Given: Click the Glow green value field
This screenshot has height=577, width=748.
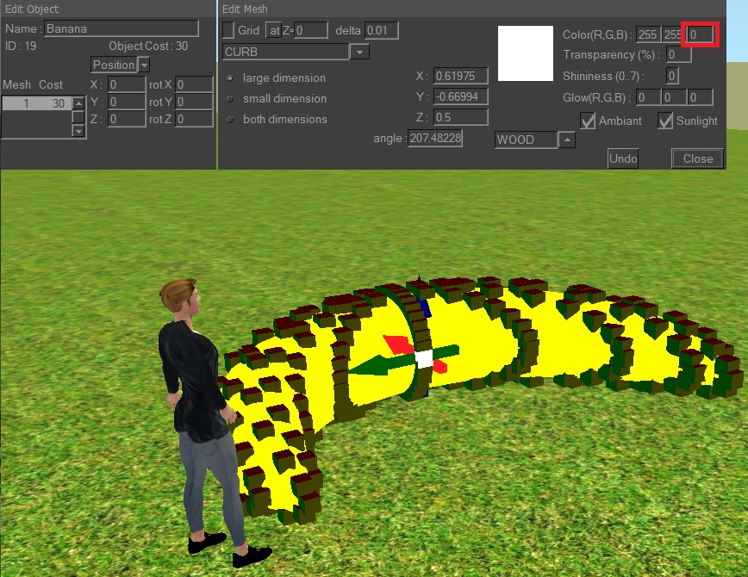Looking at the screenshot, I should (674, 98).
